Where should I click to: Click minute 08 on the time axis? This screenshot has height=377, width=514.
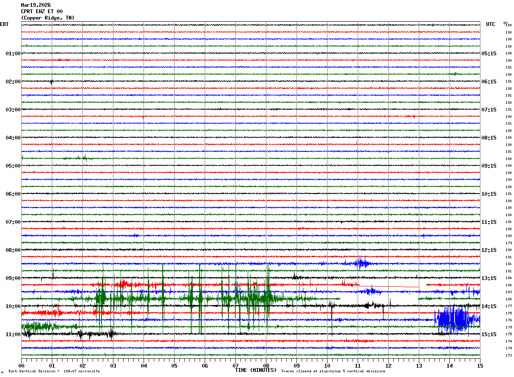click(x=266, y=366)
